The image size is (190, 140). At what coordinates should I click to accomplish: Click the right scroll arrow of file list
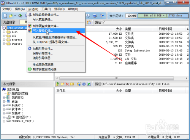(x=186, y=78)
